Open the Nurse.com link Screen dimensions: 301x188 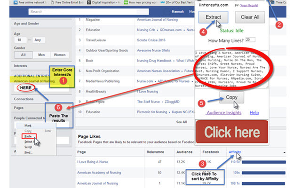[x=145, y=81]
